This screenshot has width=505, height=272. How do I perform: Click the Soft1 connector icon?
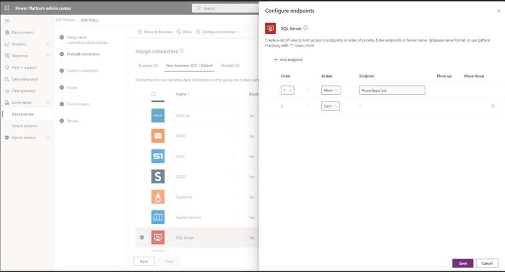tap(158, 156)
